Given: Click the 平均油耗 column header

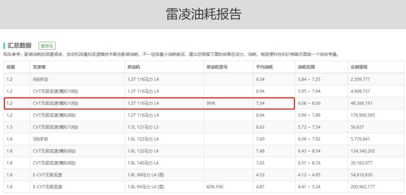Looking at the screenshot, I should (264, 67).
